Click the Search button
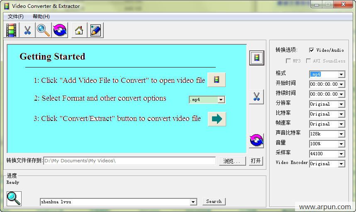This screenshot has width=356, height=212. click(x=214, y=201)
